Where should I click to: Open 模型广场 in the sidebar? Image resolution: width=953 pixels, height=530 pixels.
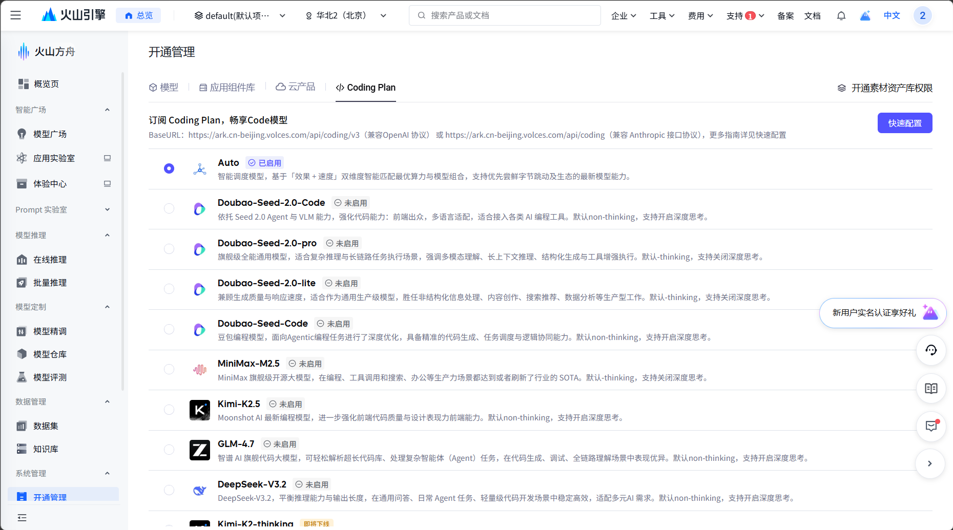click(50, 134)
